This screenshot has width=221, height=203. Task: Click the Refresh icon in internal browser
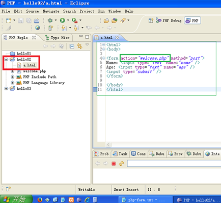[121, 164]
